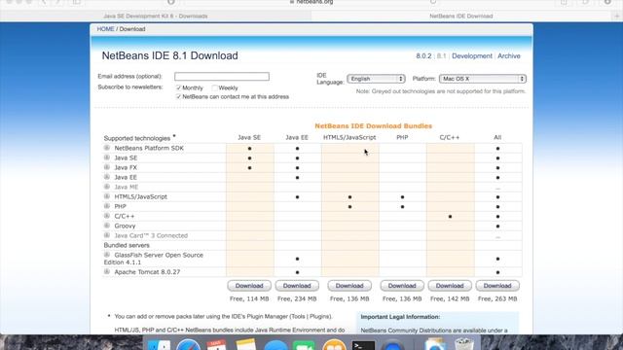Click 'Important Legal Information:' heading
This screenshot has height=350, width=623.
pyautogui.click(x=400, y=317)
